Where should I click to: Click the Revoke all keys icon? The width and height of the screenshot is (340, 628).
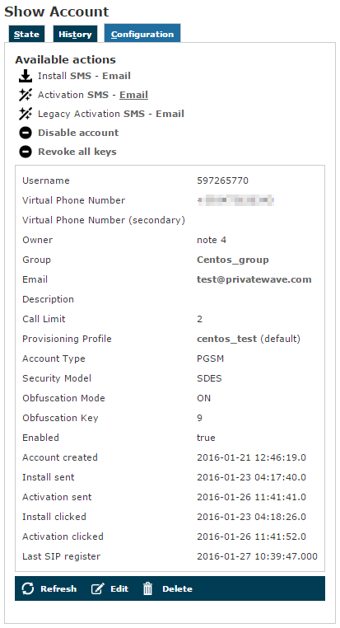(26, 152)
